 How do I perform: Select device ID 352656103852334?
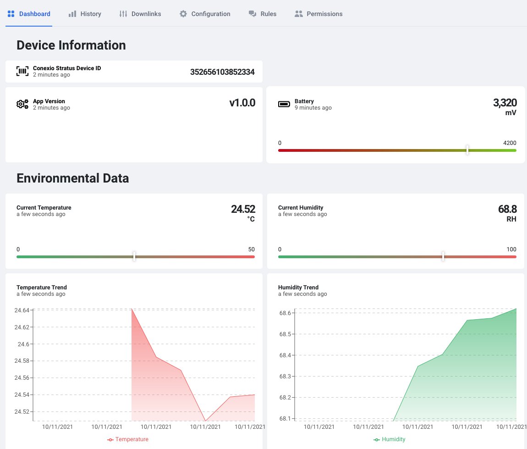click(x=222, y=72)
